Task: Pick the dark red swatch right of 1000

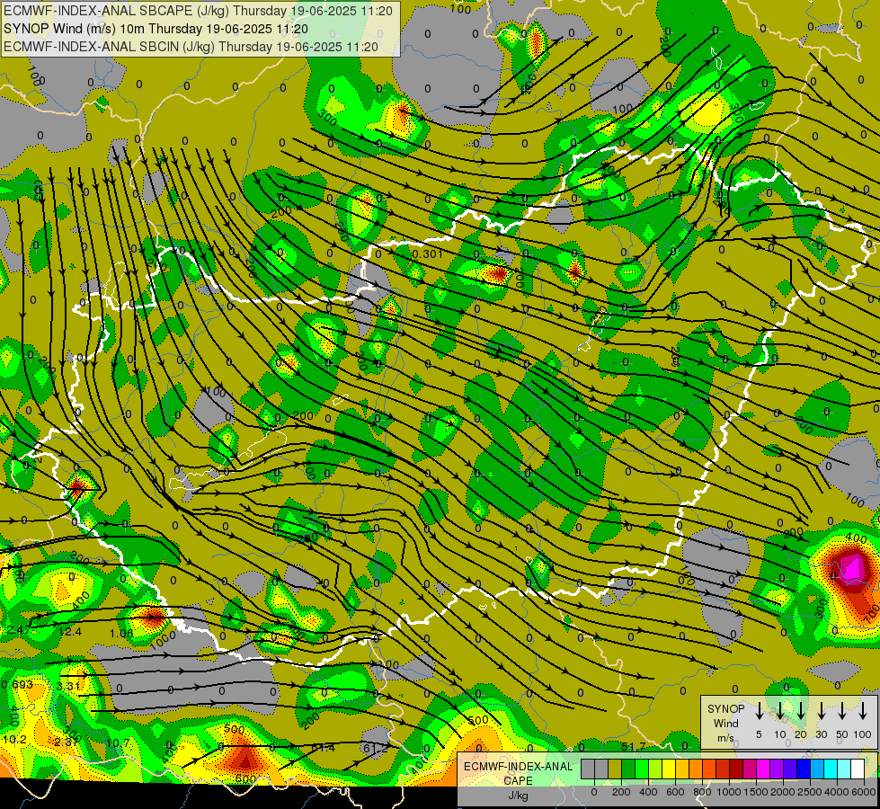Action: (737, 769)
